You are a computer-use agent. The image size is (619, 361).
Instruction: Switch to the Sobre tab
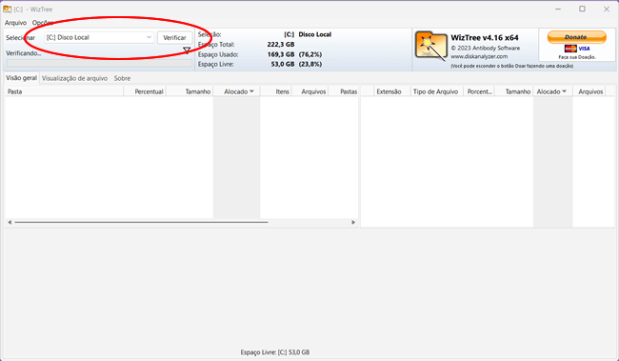pos(123,78)
